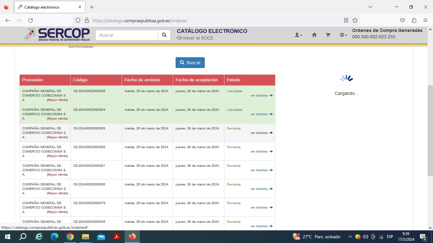Open a new browser tab
This screenshot has height=243, width=433.
pyautogui.click(x=92, y=7)
